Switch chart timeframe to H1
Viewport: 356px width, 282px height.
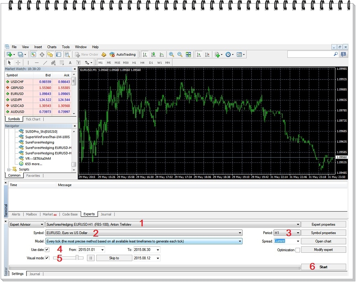(x=134, y=63)
